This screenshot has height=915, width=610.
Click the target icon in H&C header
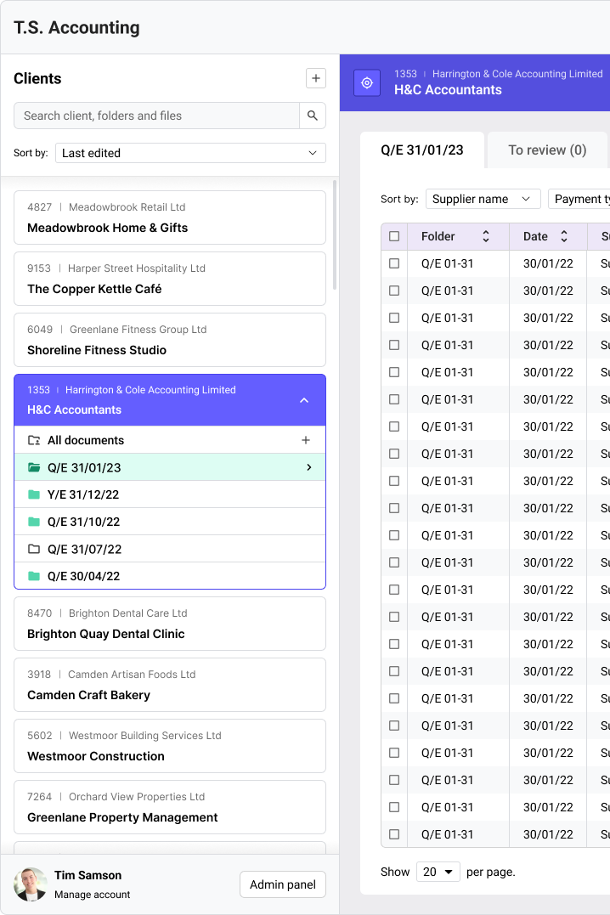tap(367, 82)
